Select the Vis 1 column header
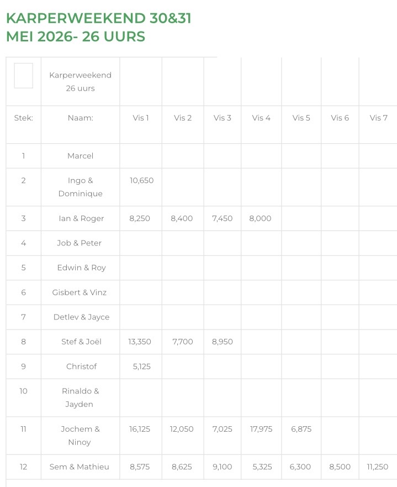 coord(141,118)
